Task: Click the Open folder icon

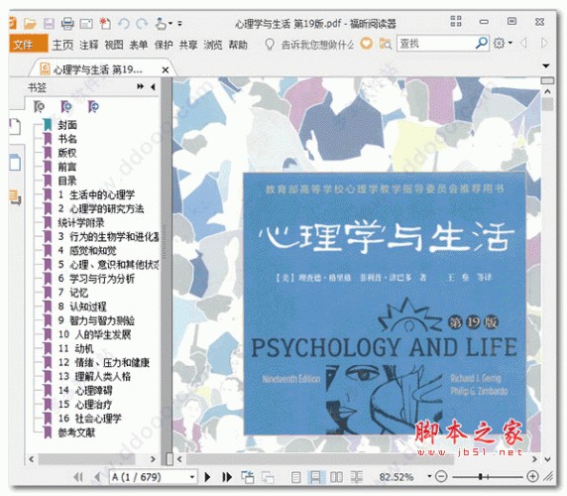Action: tap(30, 24)
